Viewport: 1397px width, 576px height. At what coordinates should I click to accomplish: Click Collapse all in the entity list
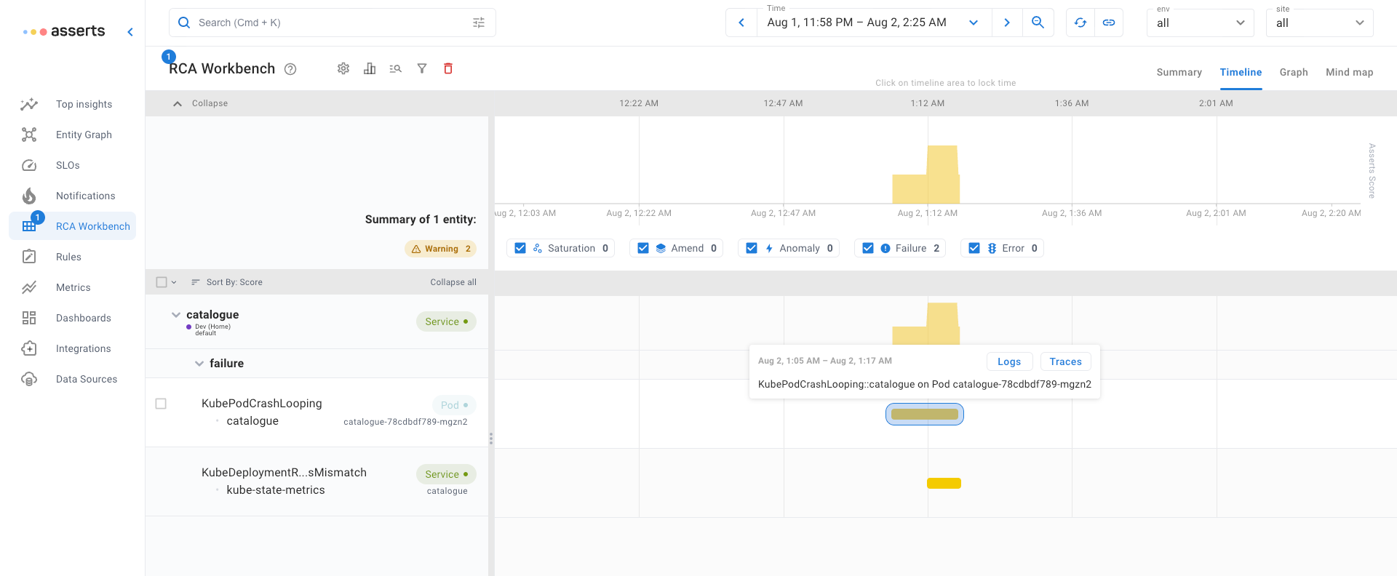pos(453,282)
